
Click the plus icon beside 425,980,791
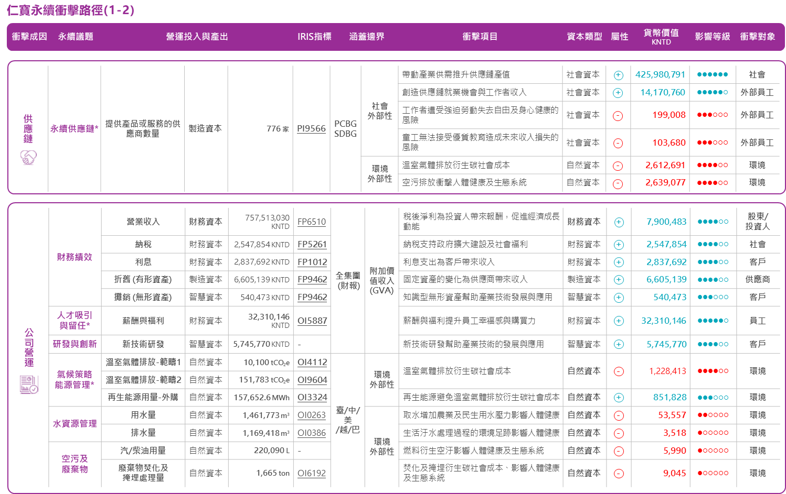click(x=618, y=75)
